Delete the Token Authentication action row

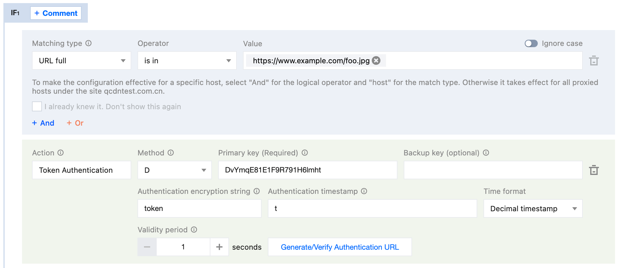pos(594,170)
